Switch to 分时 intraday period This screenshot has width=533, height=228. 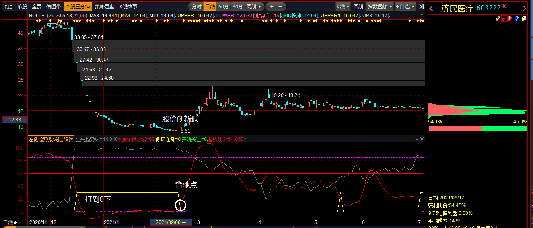pyautogui.click(x=196, y=7)
